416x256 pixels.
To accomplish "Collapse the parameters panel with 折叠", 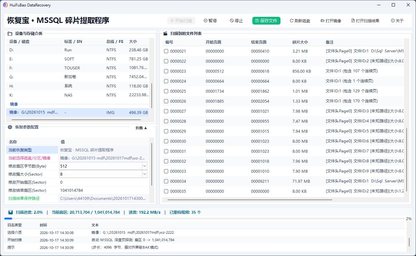I will (141, 128).
